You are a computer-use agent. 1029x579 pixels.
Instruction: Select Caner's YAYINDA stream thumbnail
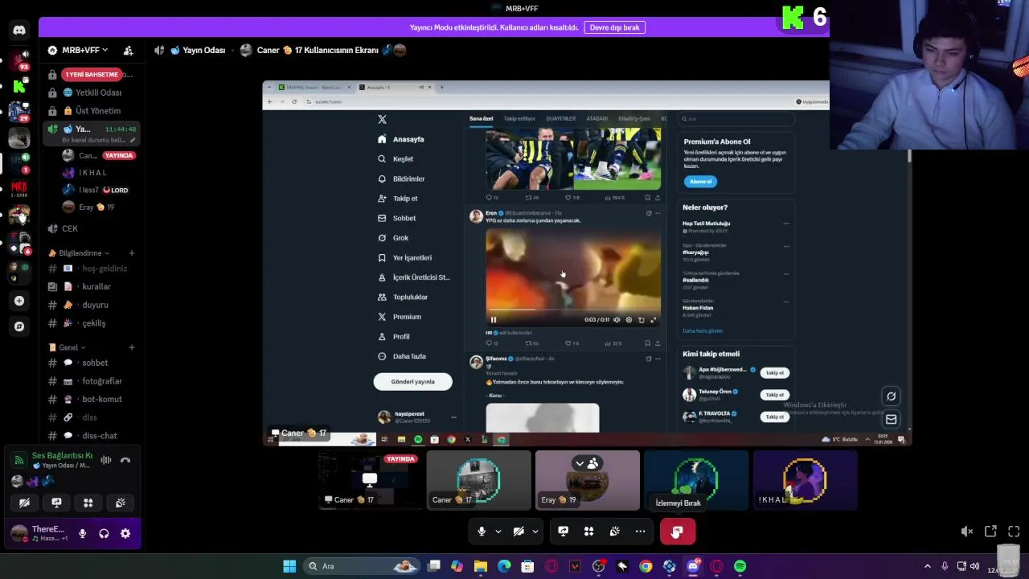(x=370, y=480)
